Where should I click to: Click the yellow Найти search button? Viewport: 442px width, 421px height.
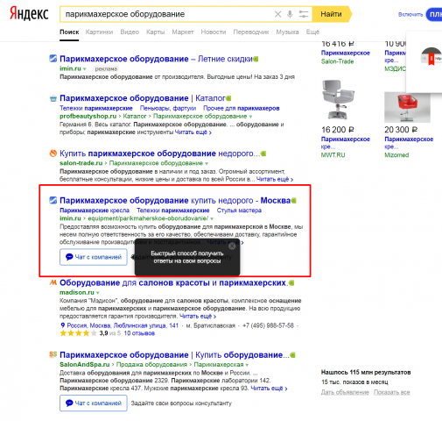pyautogui.click(x=332, y=14)
